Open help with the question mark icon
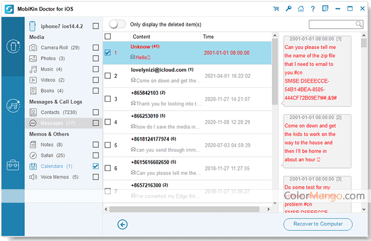This screenshot has width=371, height=241. [313, 8]
